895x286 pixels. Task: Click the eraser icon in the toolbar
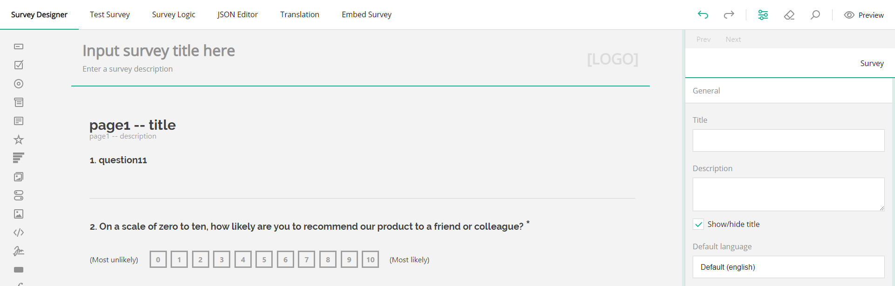click(790, 15)
